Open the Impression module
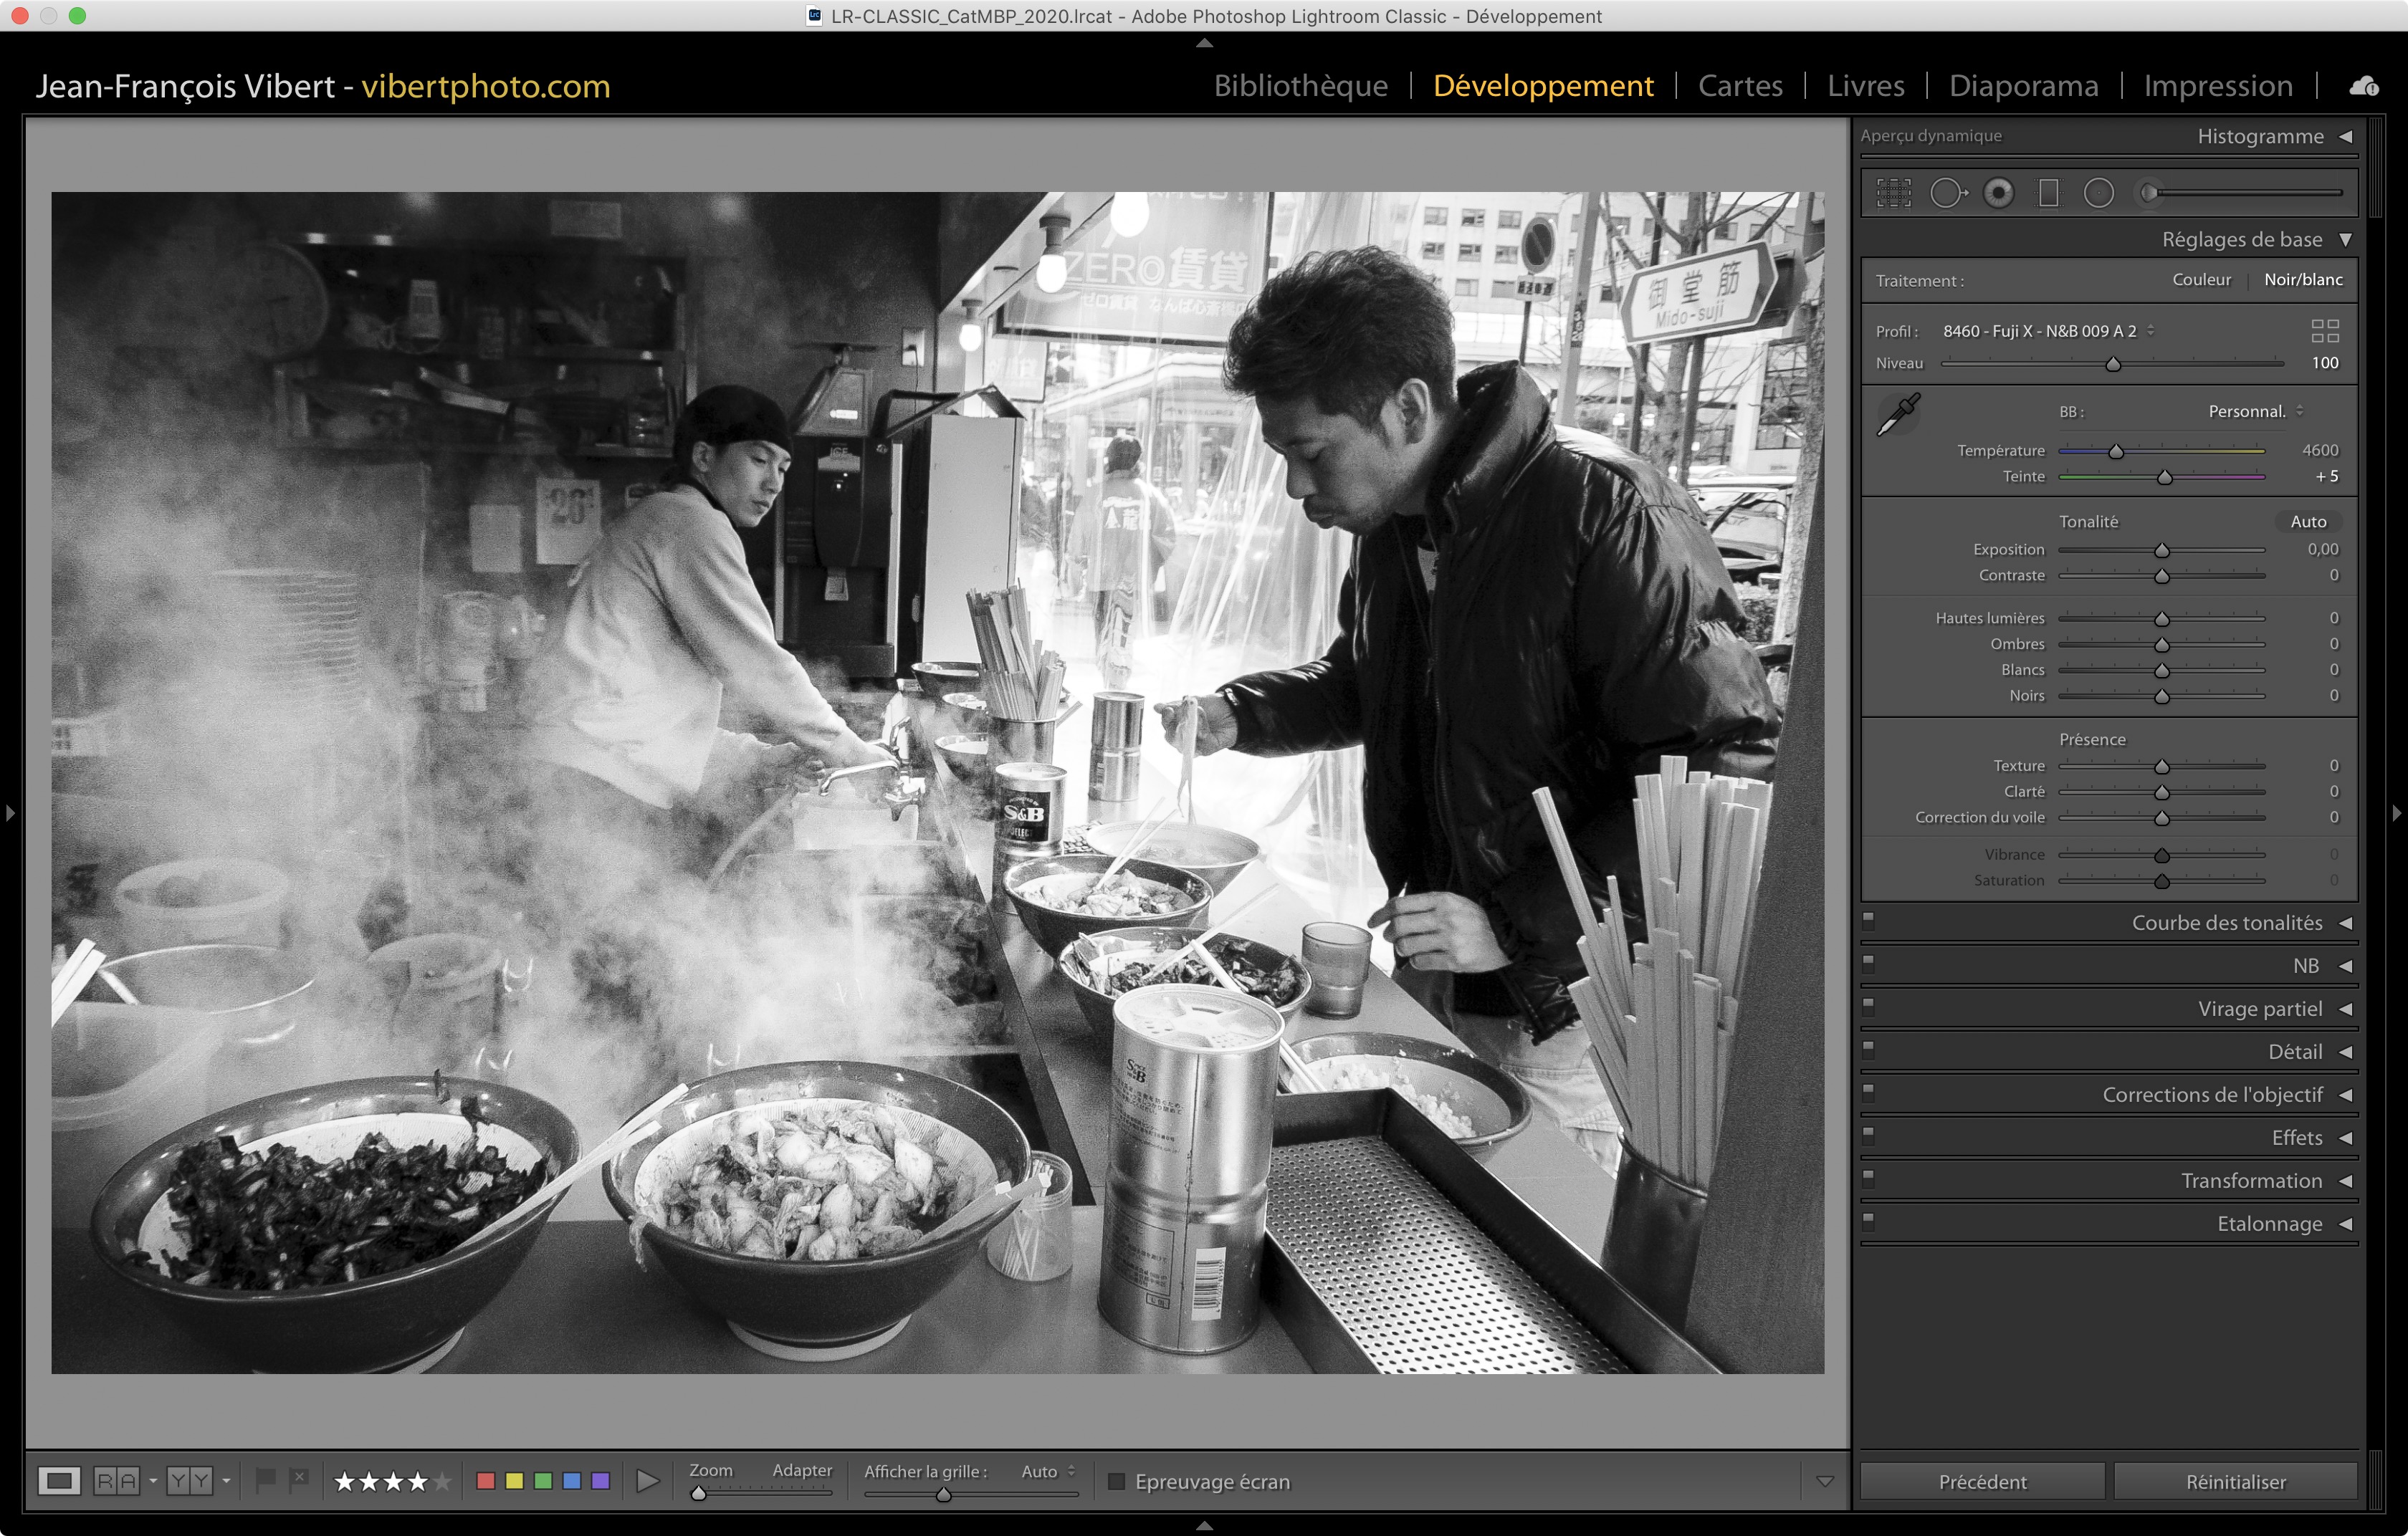 pyautogui.click(x=2217, y=86)
